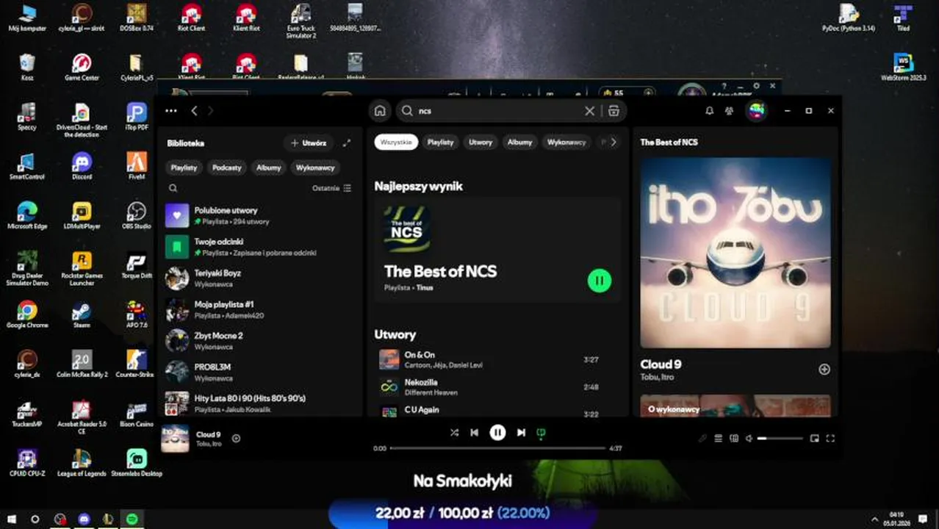Open Hity Lata 80 i 90 playlist
Image resolution: width=939 pixels, height=529 pixels.
(x=260, y=403)
